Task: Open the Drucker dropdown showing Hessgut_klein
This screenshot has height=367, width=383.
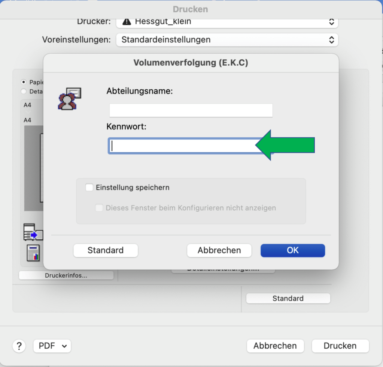Action: (x=227, y=22)
